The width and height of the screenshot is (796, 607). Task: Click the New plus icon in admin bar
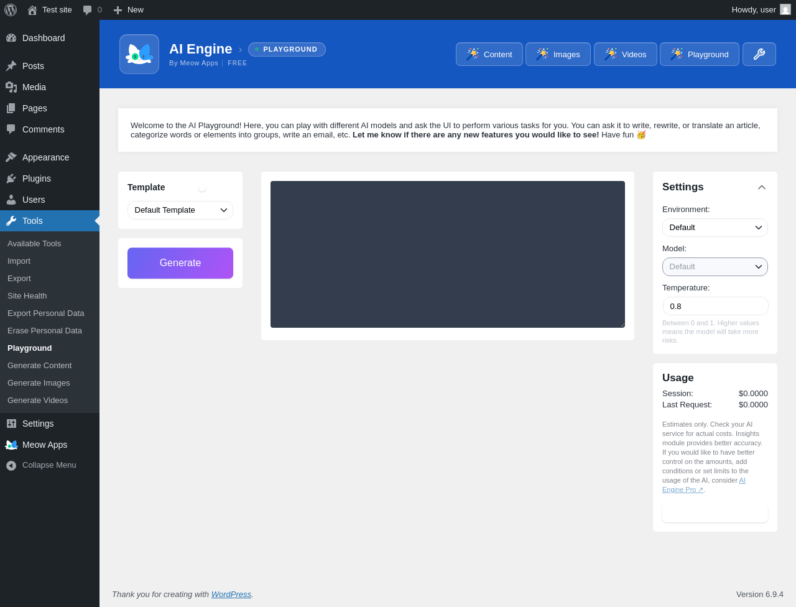coord(118,10)
